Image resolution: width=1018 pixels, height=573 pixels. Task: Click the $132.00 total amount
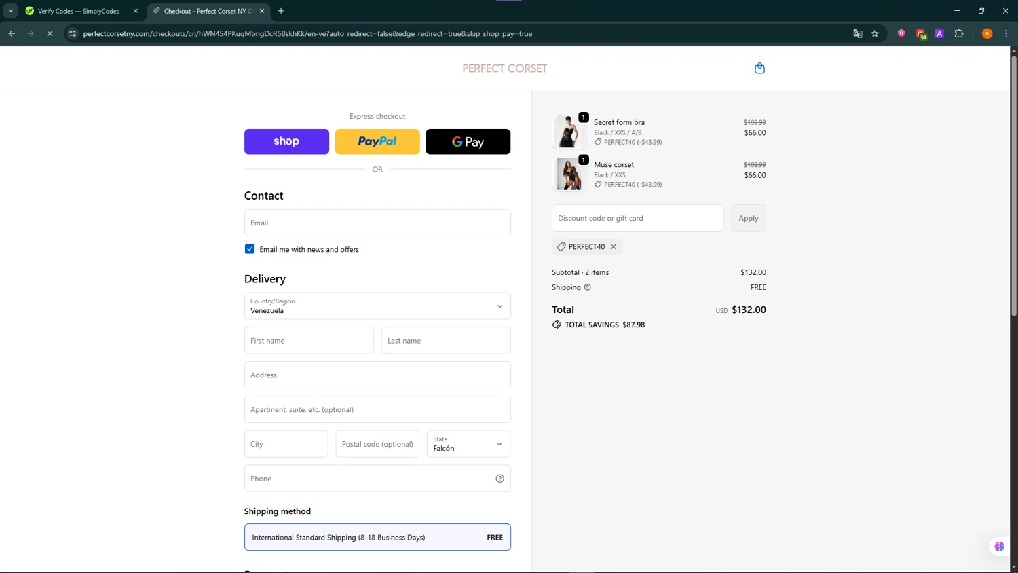point(749,310)
